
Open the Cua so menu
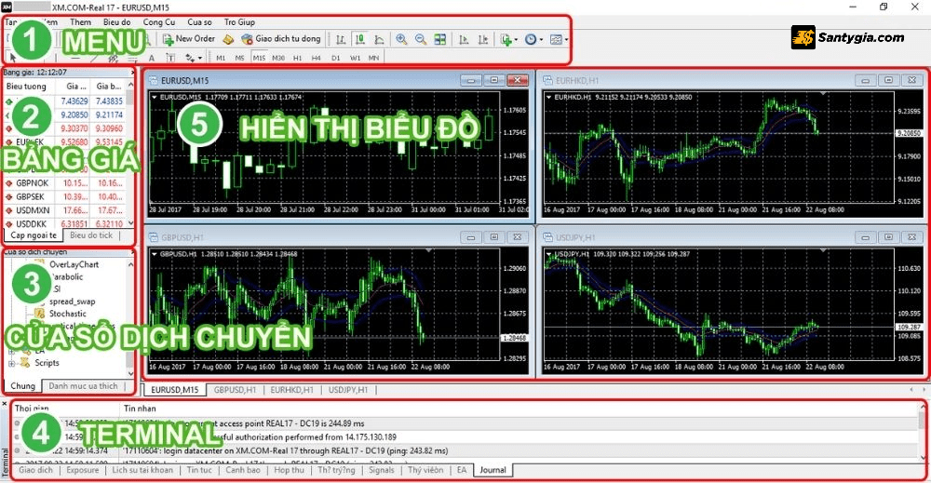[x=199, y=22]
